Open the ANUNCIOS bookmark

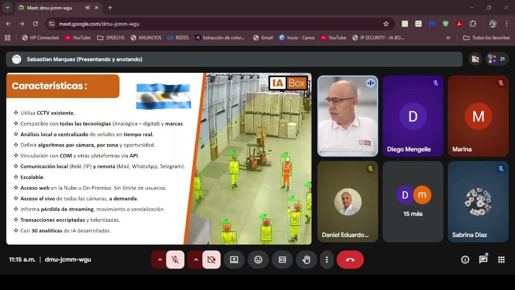(x=146, y=37)
